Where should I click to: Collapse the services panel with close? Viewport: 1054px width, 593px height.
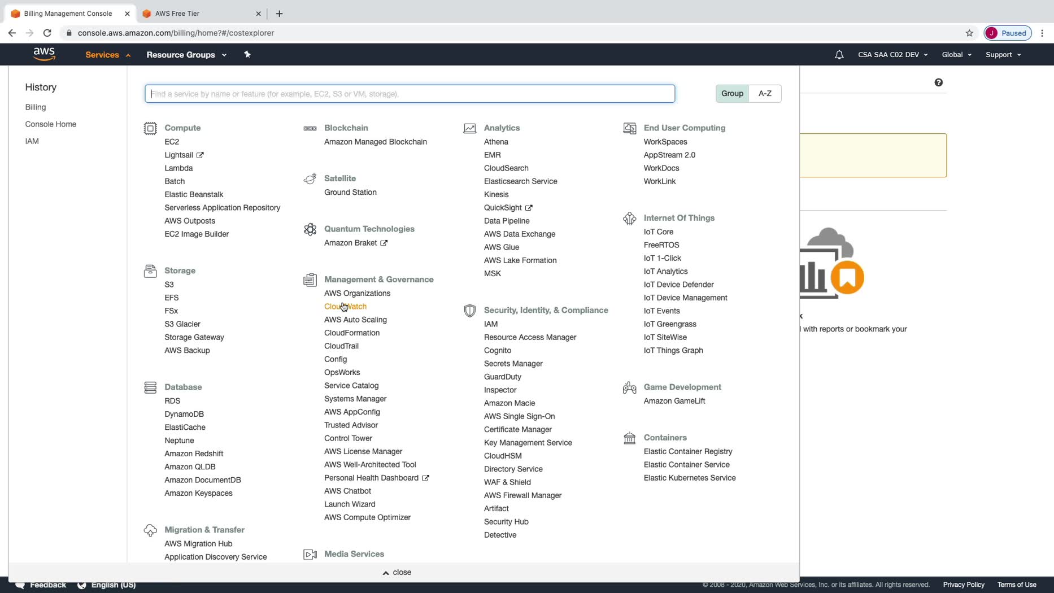click(x=397, y=572)
